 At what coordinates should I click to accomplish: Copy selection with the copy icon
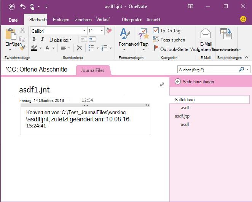(22, 39)
